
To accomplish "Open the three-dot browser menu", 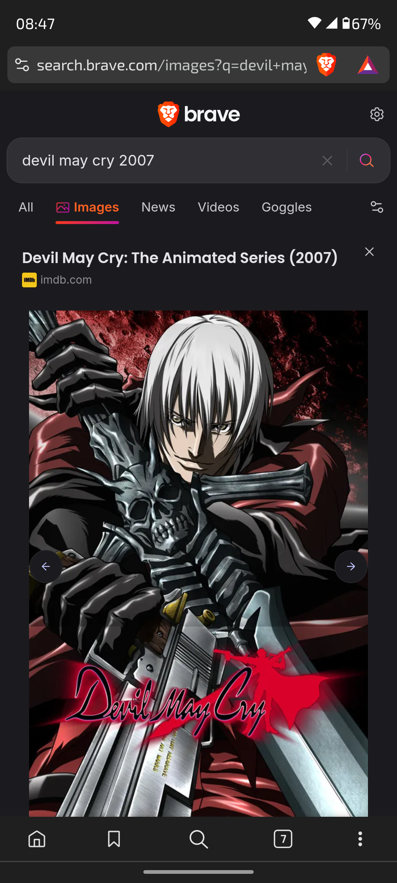I will pyautogui.click(x=360, y=839).
